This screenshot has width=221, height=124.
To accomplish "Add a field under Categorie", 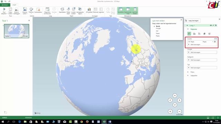I will [x=202, y=60].
